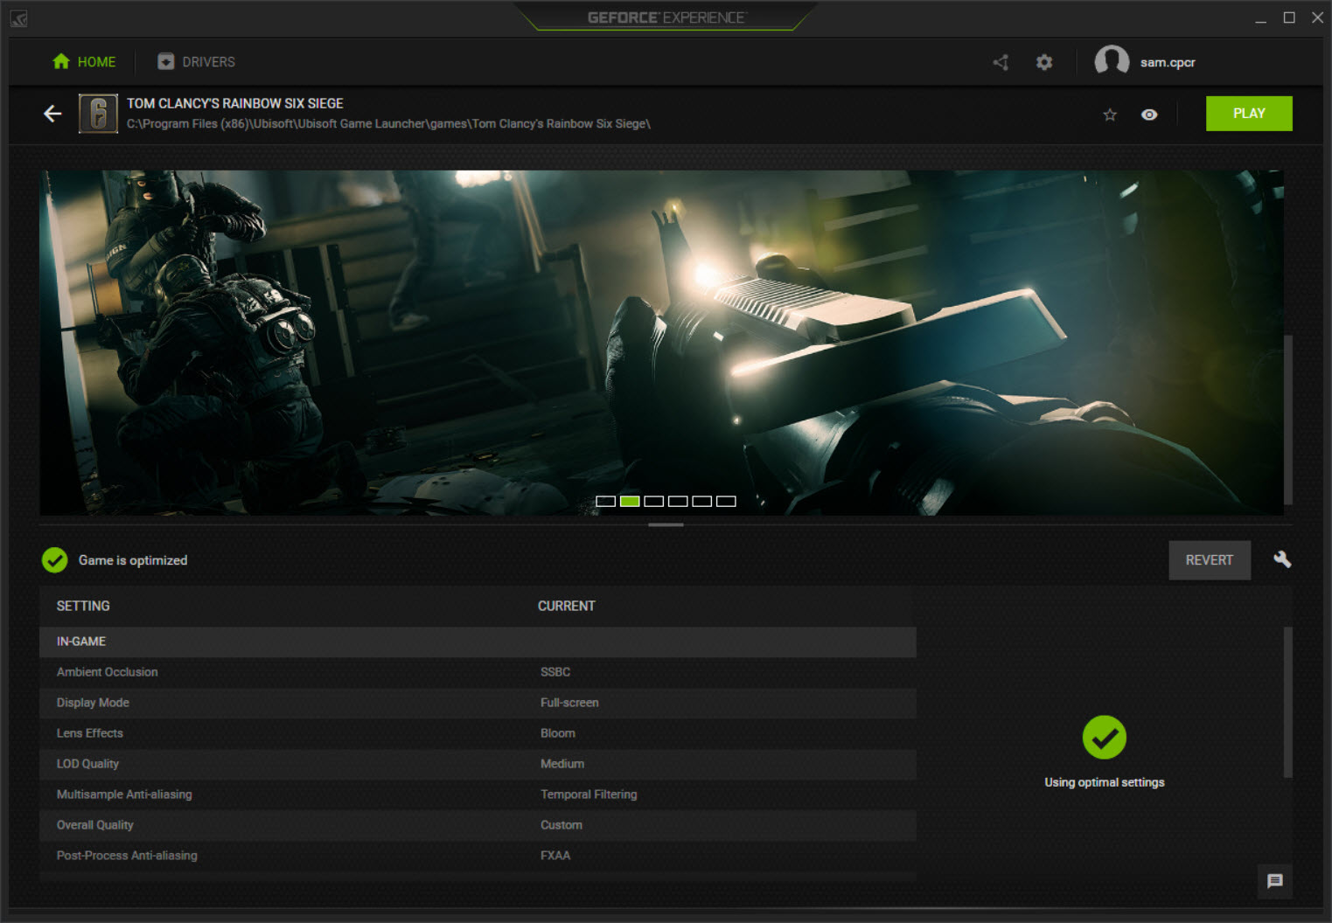Click the share icon in header
This screenshot has width=1332, height=923.
point(1001,62)
